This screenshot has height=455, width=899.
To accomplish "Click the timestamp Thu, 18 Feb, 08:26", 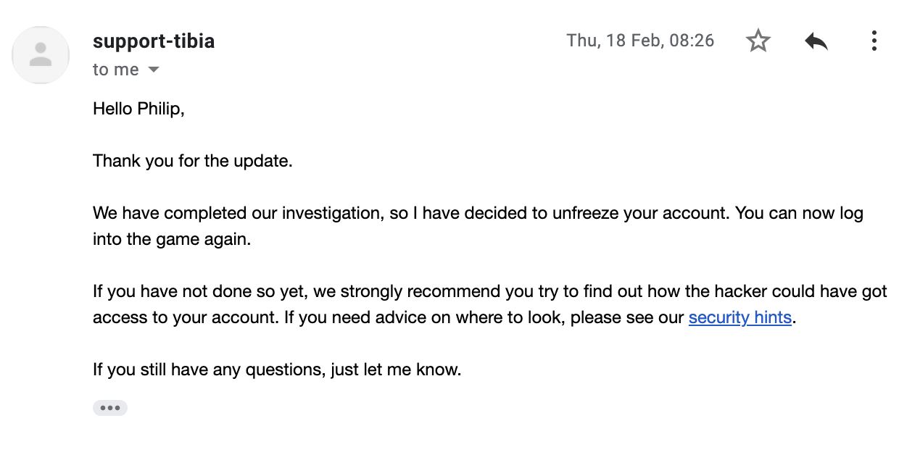I will 640,41.
